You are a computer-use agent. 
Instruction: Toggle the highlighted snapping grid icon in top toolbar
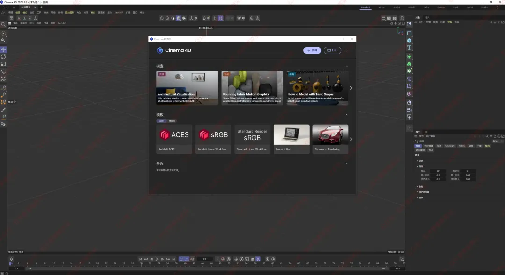pyautogui.click(x=221, y=18)
